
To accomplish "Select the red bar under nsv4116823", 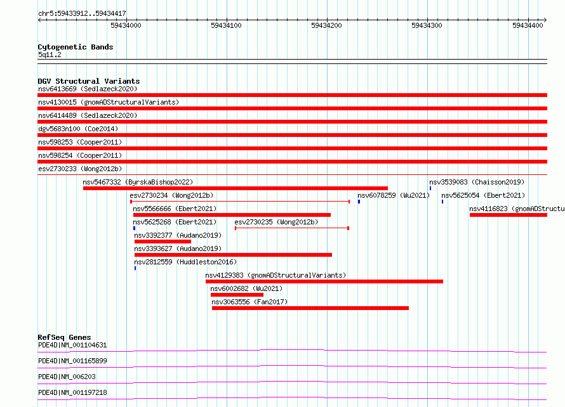I will (508, 215).
